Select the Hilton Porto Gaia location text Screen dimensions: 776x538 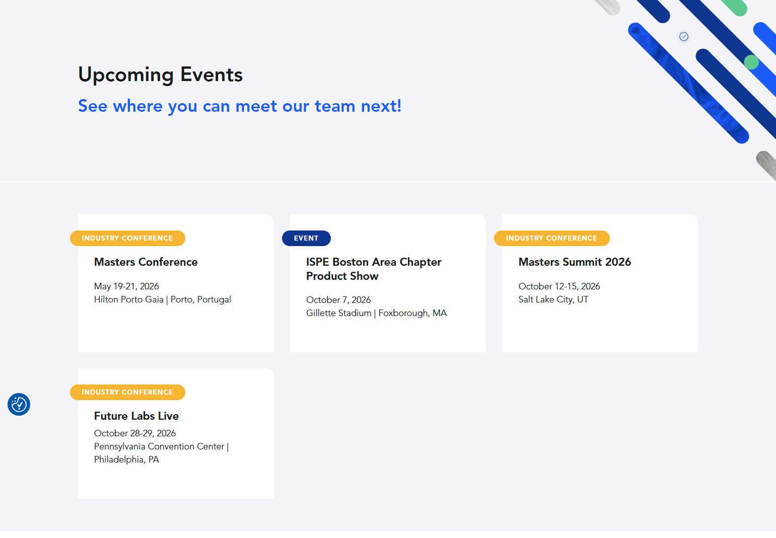[x=162, y=299]
